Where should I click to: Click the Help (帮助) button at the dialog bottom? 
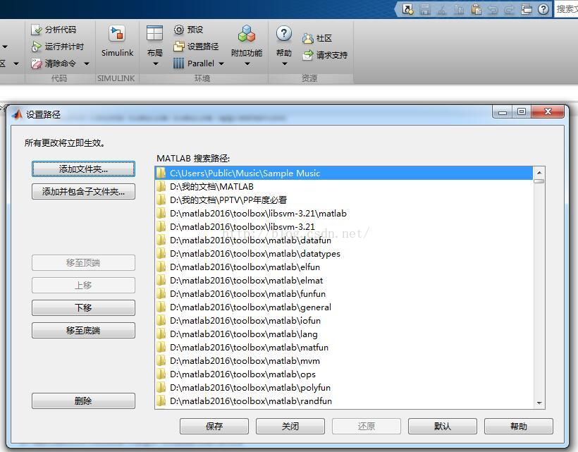[519, 426]
